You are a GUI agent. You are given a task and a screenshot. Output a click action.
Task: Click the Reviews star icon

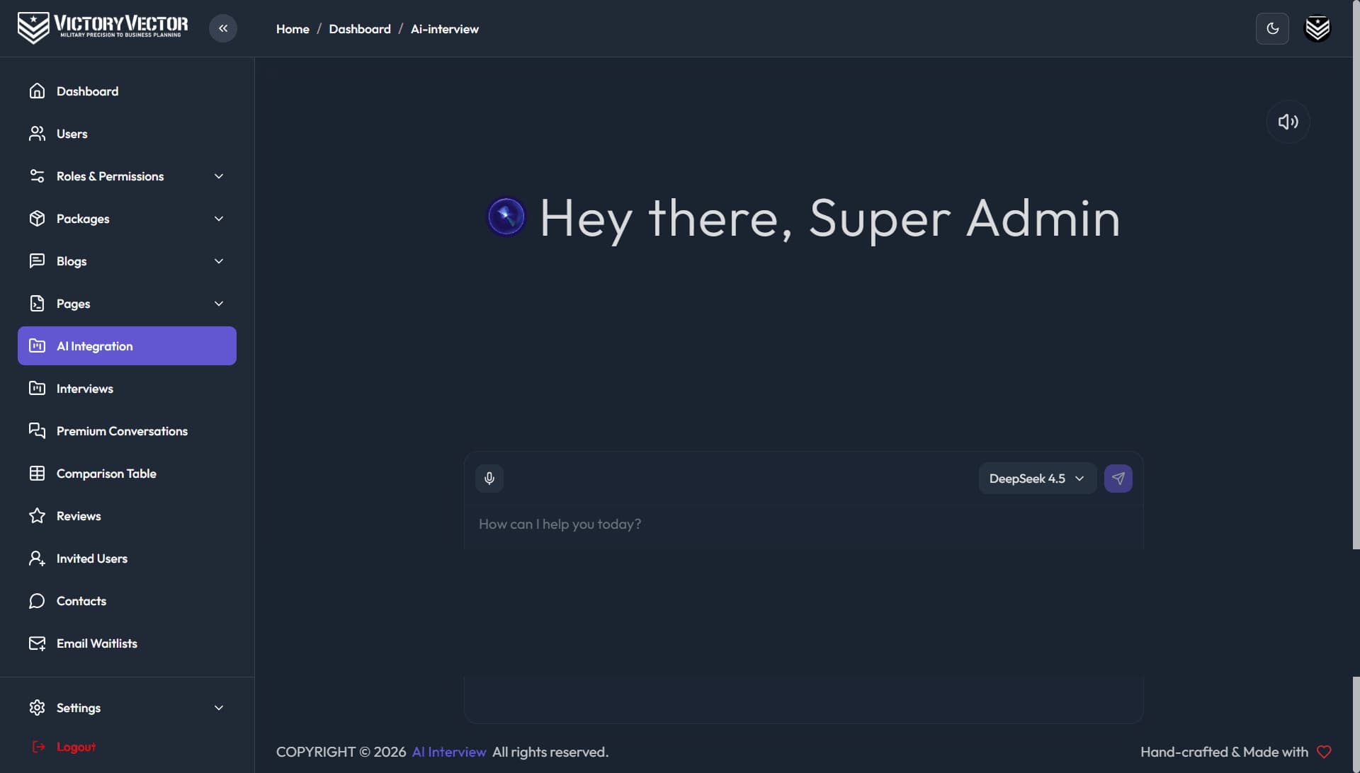click(x=37, y=516)
